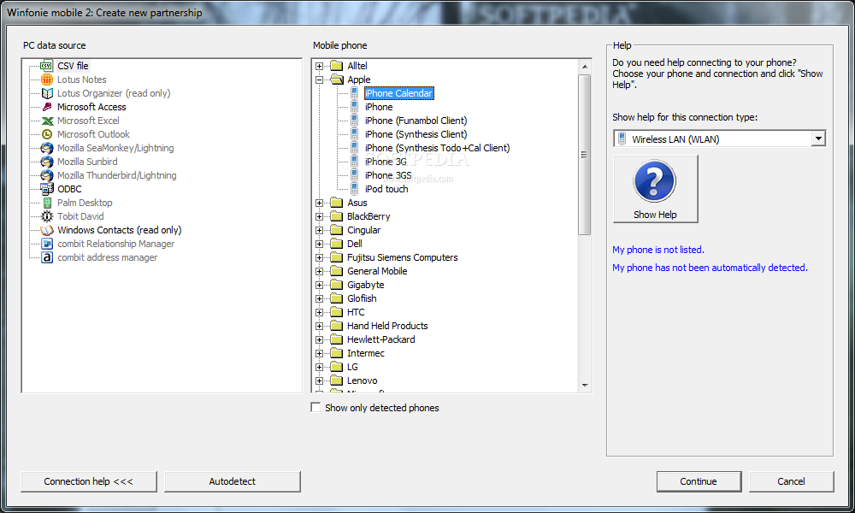This screenshot has height=513, width=855.
Task: Click the Microsoft Excel icon
Action: [47, 121]
